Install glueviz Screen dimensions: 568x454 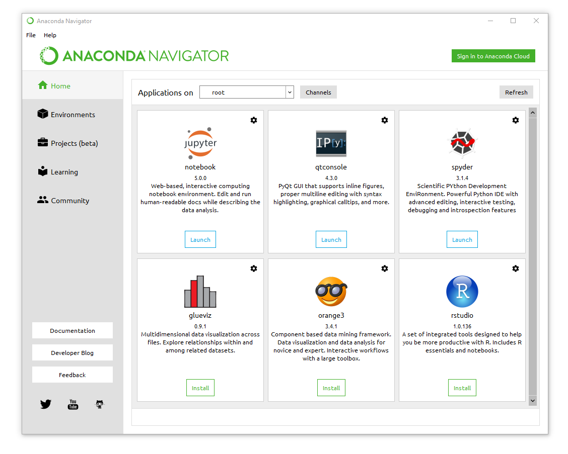(x=200, y=388)
